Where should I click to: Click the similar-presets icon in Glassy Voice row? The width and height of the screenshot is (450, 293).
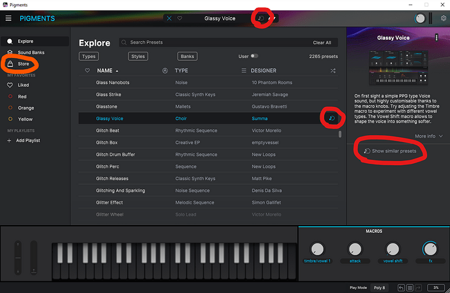pos(332,118)
